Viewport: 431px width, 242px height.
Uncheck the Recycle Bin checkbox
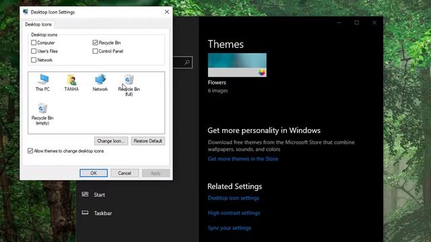(95, 42)
